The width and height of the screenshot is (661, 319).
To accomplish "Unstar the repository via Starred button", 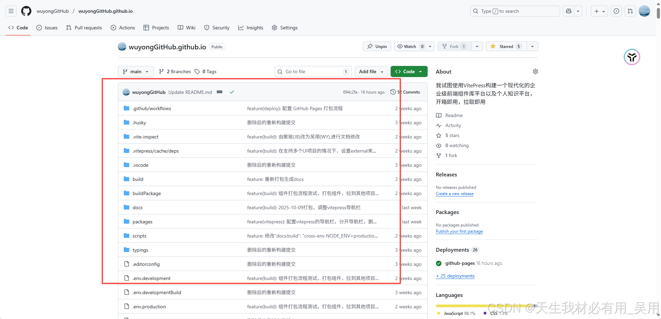I will pos(505,46).
